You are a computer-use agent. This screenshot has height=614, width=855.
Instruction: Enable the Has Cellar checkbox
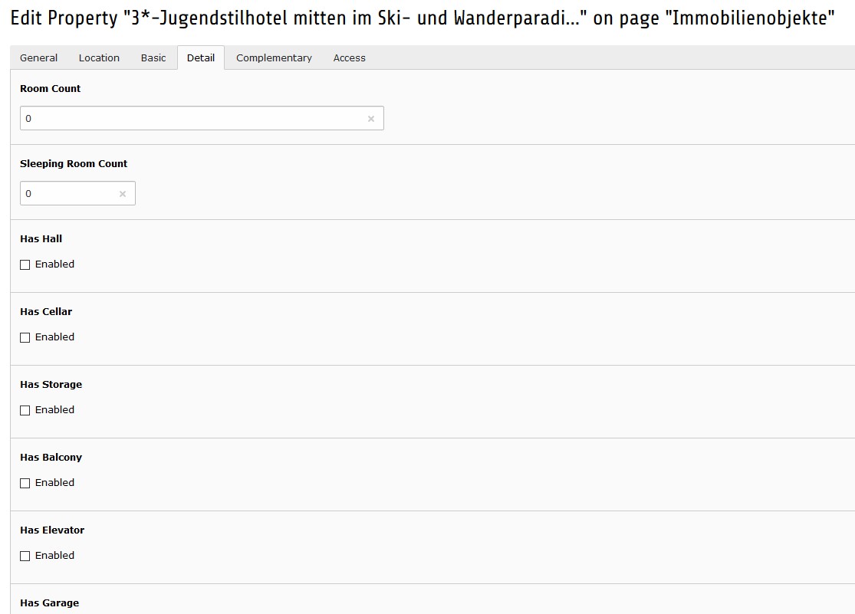25,337
